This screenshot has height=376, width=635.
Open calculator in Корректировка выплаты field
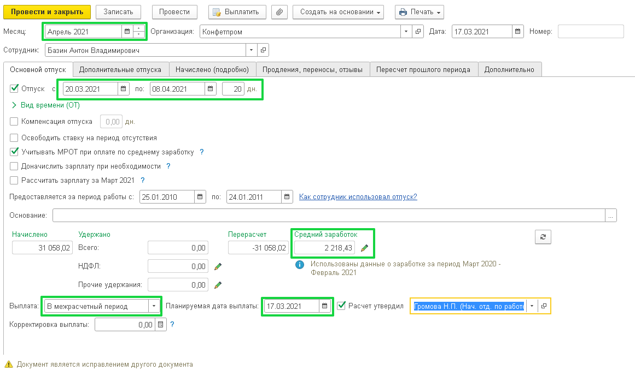click(x=160, y=325)
